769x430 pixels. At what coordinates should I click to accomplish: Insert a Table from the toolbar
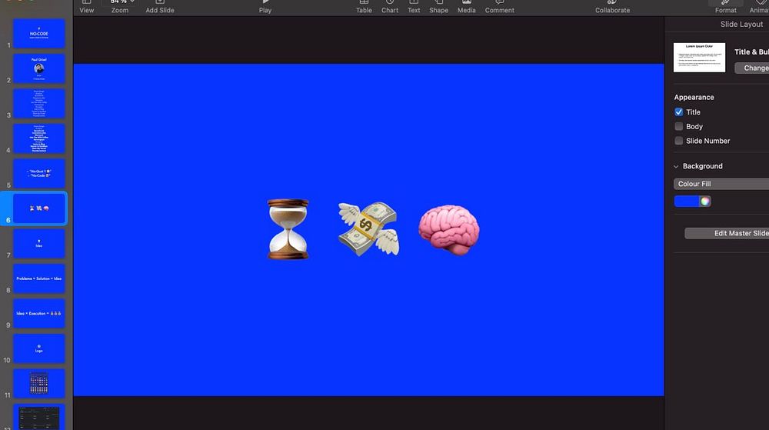coord(364,6)
